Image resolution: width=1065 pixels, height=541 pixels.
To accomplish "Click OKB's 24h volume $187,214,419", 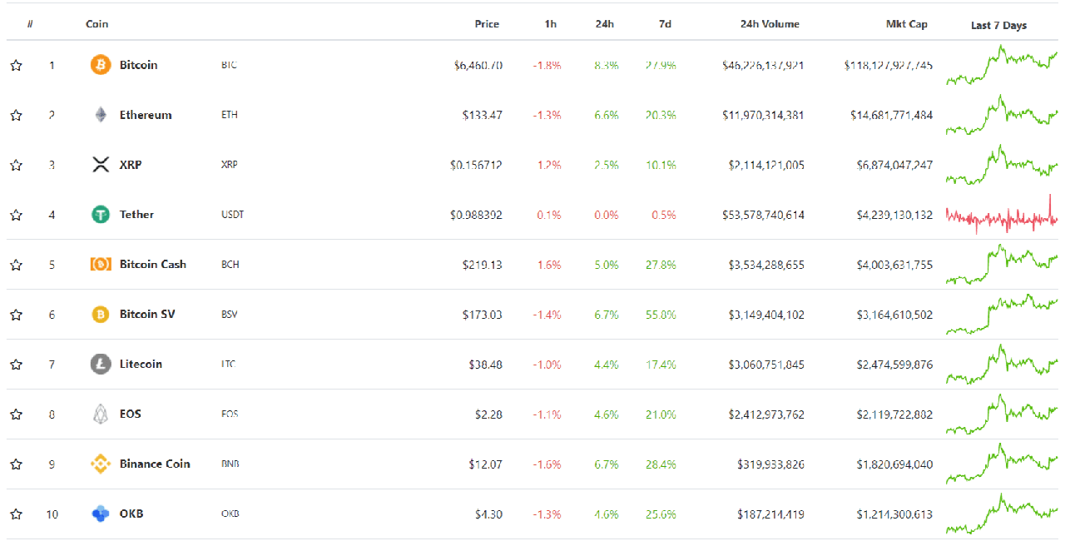I will click(x=770, y=514).
